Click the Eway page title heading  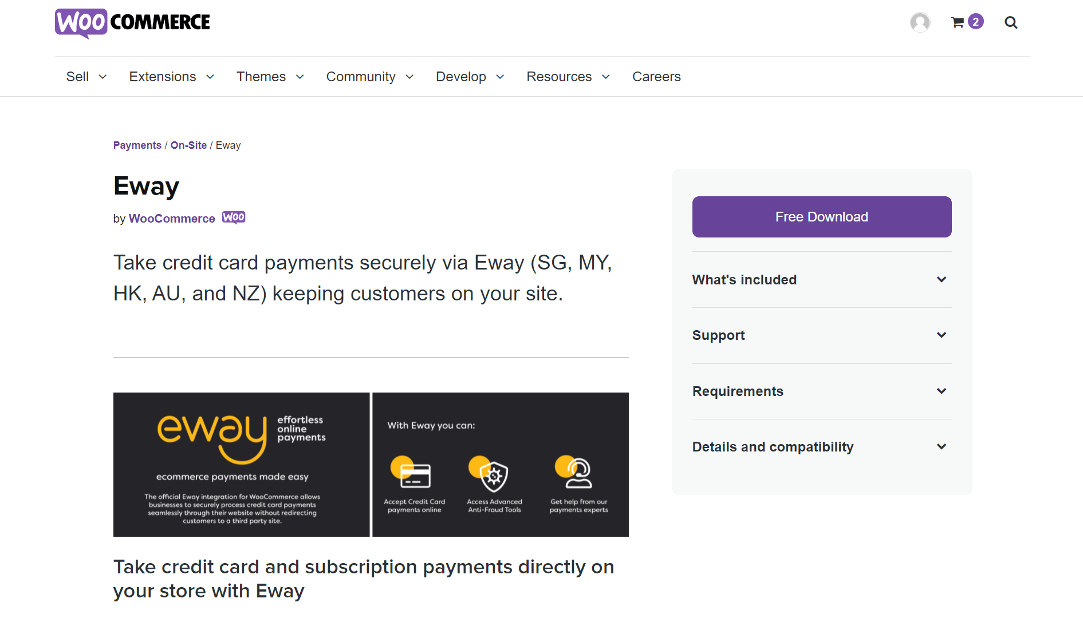(147, 186)
